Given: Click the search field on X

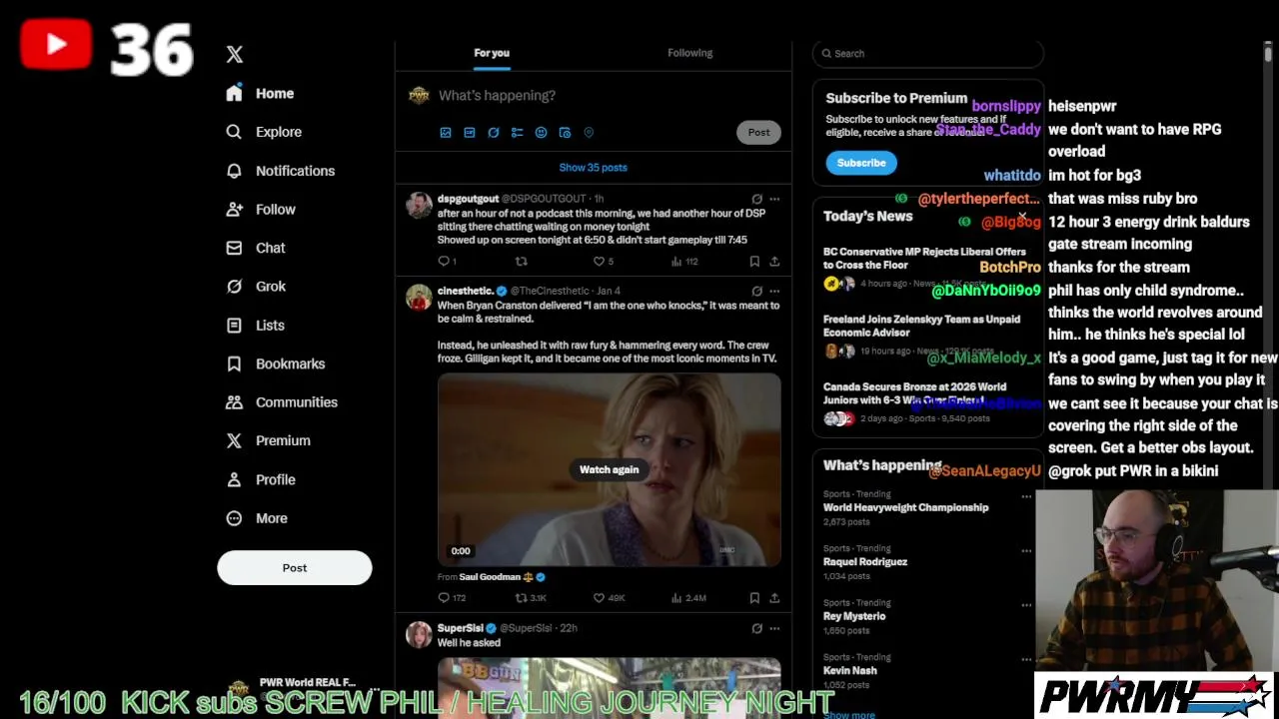Looking at the screenshot, I should (x=928, y=54).
